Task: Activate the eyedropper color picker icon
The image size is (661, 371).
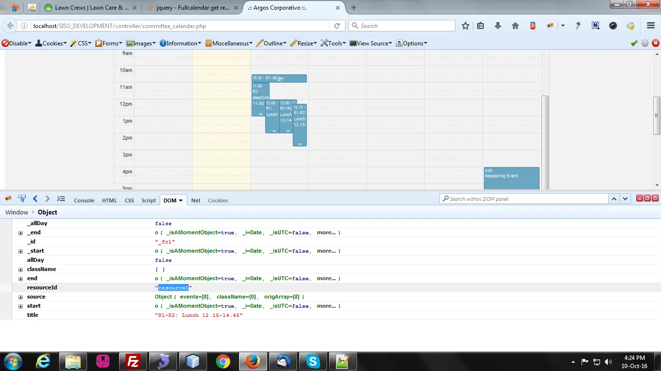Action: [578, 26]
